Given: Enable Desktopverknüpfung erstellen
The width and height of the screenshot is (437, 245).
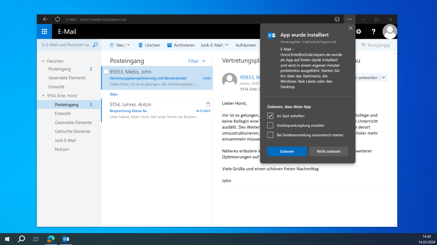Looking at the screenshot, I should (x=271, y=125).
